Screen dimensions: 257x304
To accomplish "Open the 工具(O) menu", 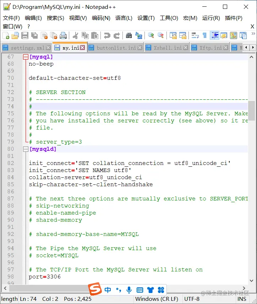I will point(169,18).
